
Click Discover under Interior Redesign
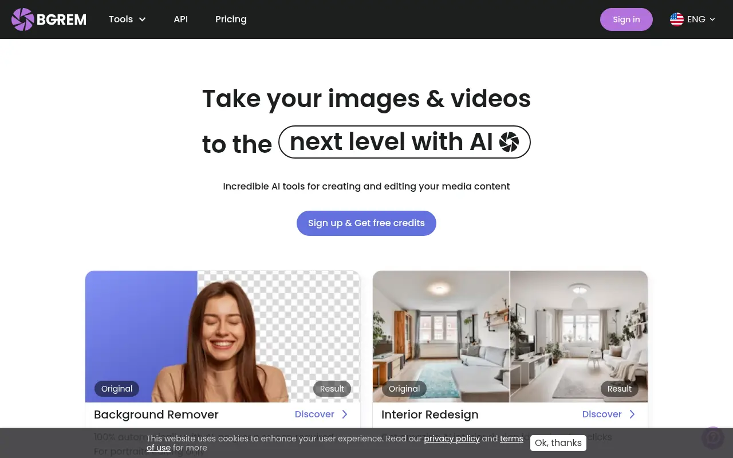coord(602,414)
